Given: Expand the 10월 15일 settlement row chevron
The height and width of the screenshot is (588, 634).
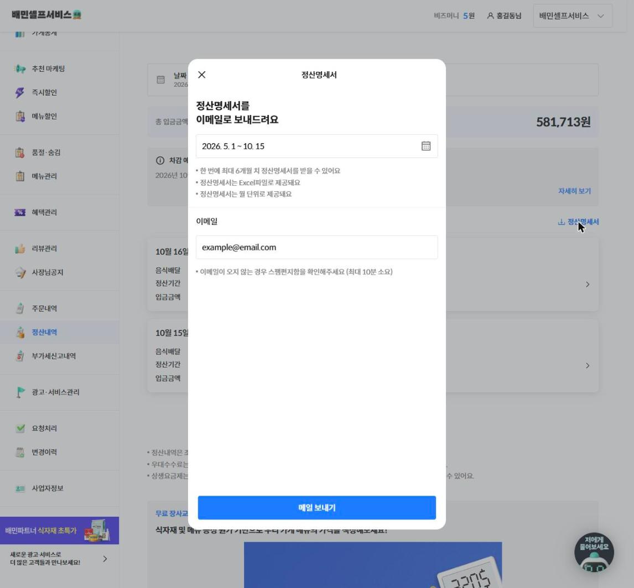Looking at the screenshot, I should click(588, 366).
